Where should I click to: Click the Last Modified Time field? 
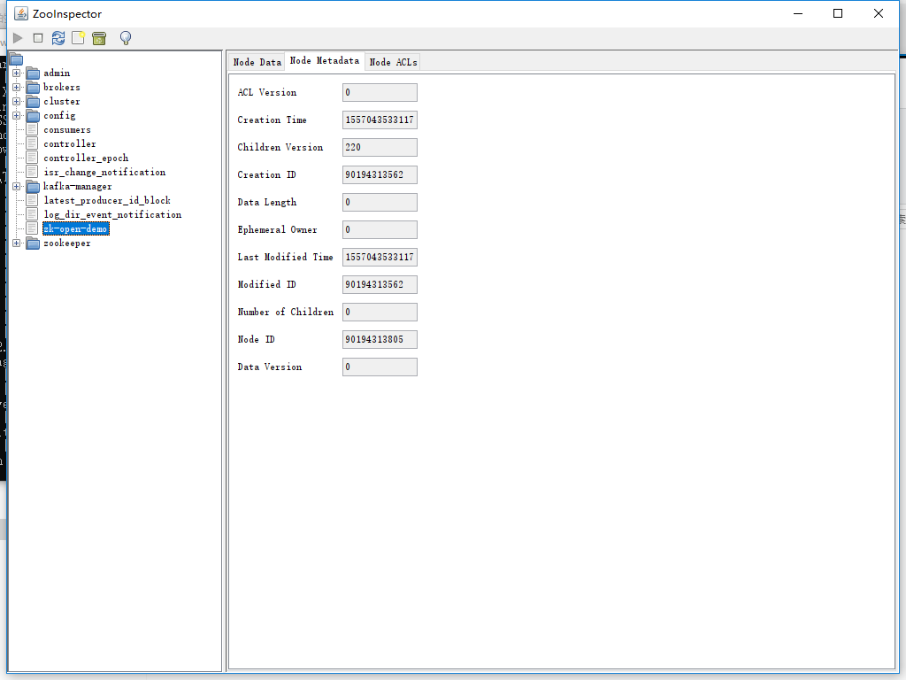(x=380, y=258)
